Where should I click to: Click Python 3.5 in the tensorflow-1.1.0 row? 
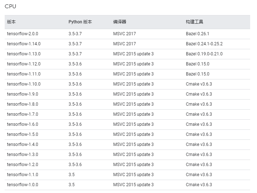pos(72,175)
